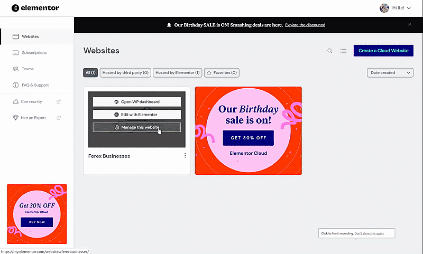Switch to list view icon
Viewport: 423px width, 254px height.
[343, 51]
